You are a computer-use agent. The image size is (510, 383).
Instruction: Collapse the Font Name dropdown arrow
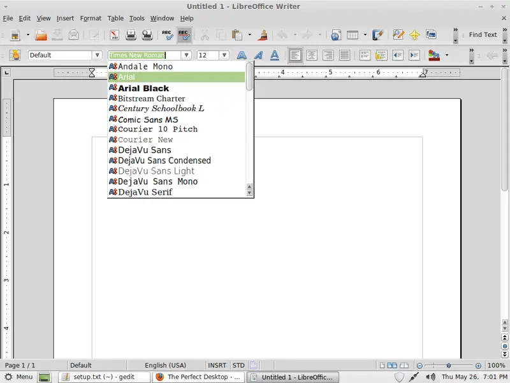tap(186, 55)
